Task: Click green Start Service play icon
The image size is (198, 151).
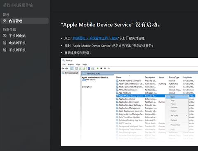Action: [98, 68]
